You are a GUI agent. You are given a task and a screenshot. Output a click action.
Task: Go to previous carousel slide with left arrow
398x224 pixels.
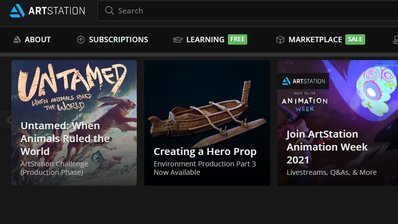(x=9, y=120)
